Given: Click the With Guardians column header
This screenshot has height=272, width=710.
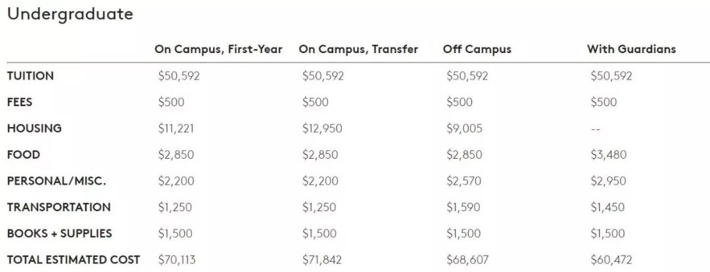Looking at the screenshot, I should 631,49.
